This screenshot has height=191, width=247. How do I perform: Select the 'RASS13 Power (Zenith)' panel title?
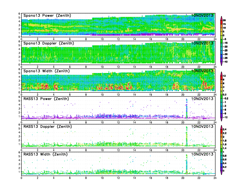[46, 99]
